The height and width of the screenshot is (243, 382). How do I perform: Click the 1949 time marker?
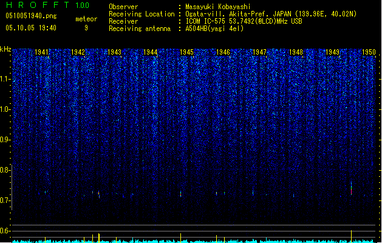(x=333, y=52)
